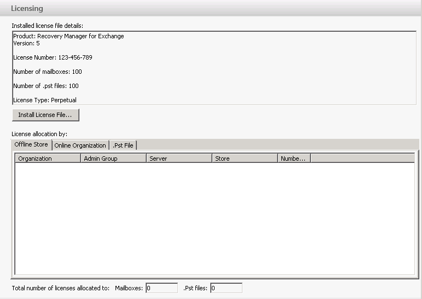Sort by the Organization column header
The width and height of the screenshot is (422, 299).
pyautogui.click(x=48, y=159)
